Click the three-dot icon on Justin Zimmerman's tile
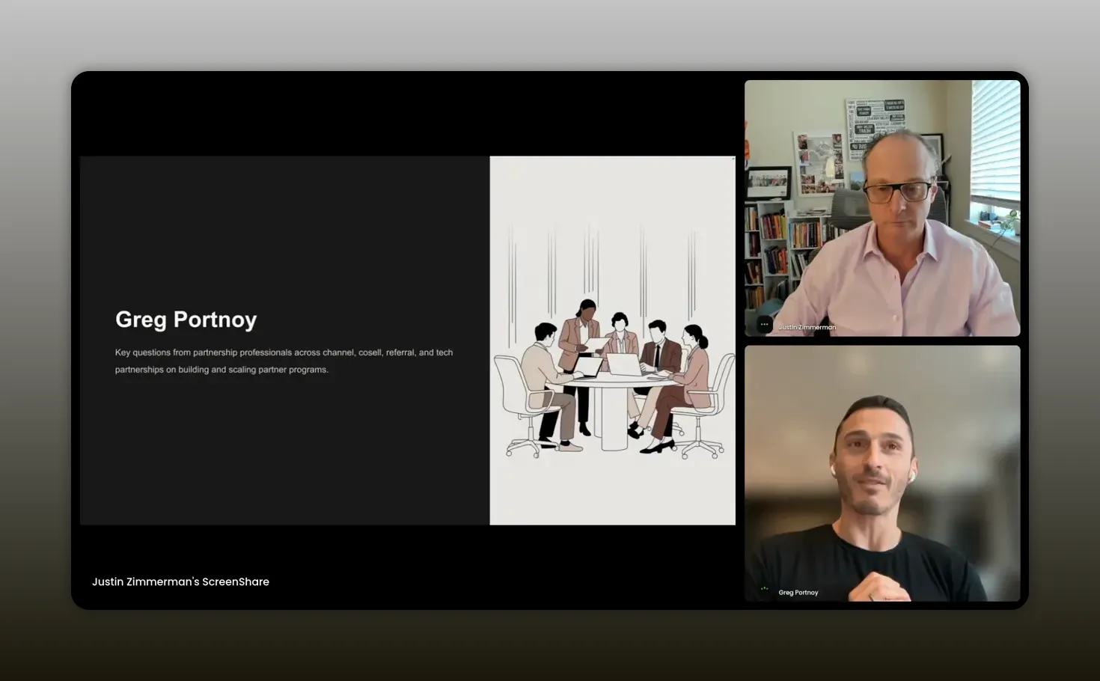This screenshot has width=1100, height=681. pos(764,325)
